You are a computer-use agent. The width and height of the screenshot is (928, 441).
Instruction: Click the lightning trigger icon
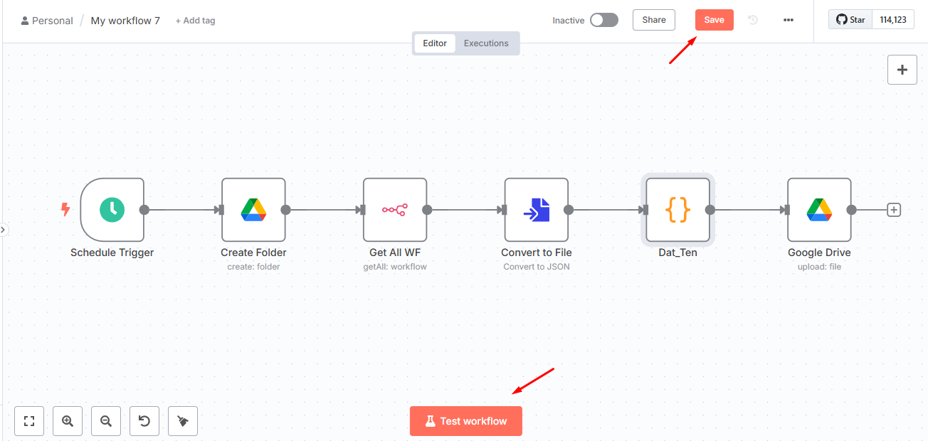[x=65, y=209]
